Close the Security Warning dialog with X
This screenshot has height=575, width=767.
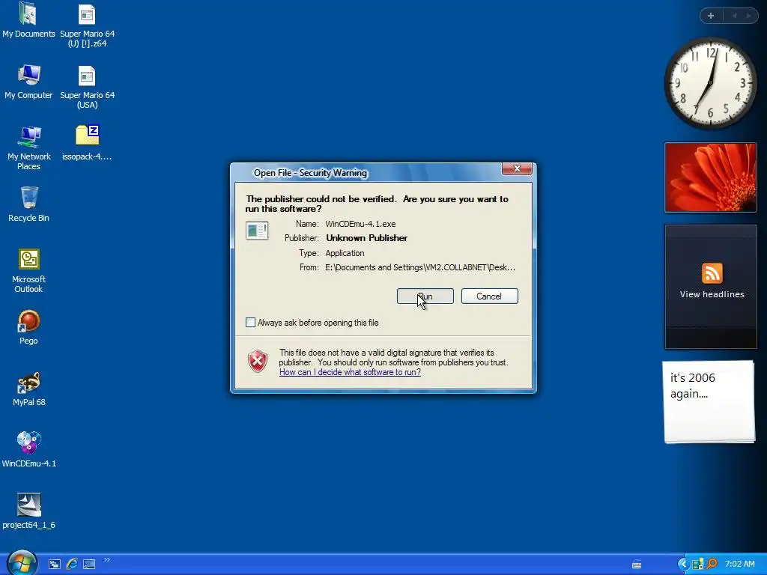click(x=517, y=168)
